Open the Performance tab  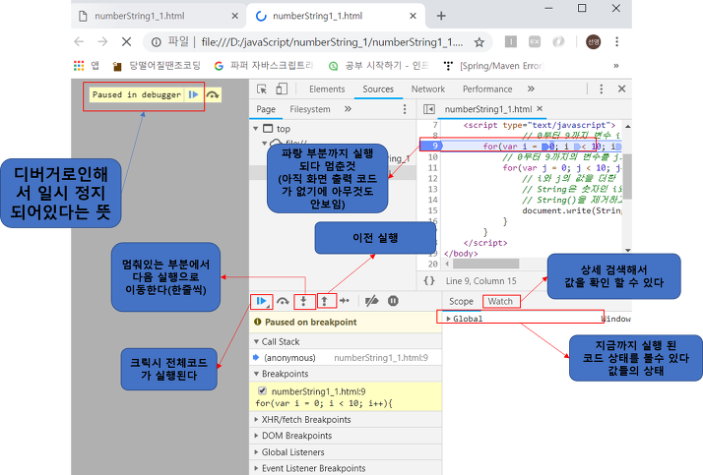487,89
